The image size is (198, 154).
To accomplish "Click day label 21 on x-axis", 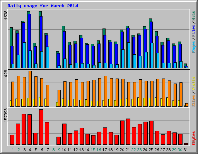I will pos(128,150).
